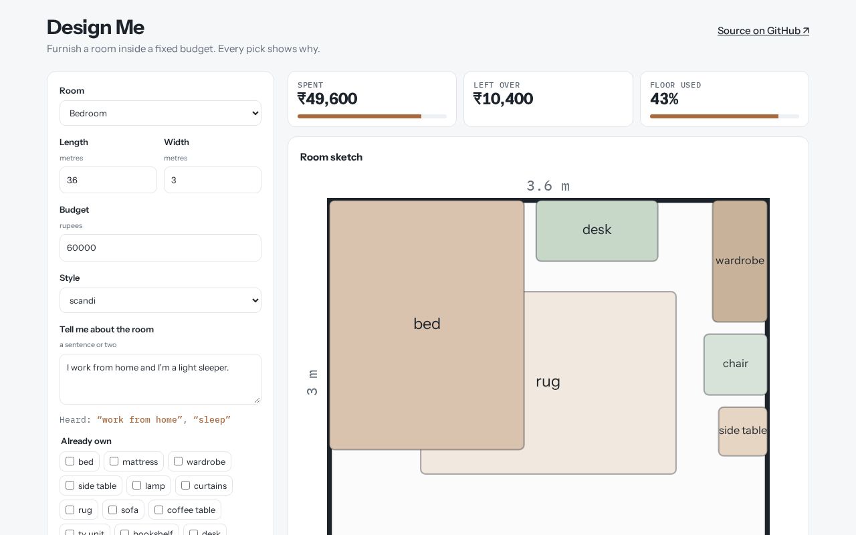
Task: Tick the lamp checkbox
Action: click(x=136, y=486)
